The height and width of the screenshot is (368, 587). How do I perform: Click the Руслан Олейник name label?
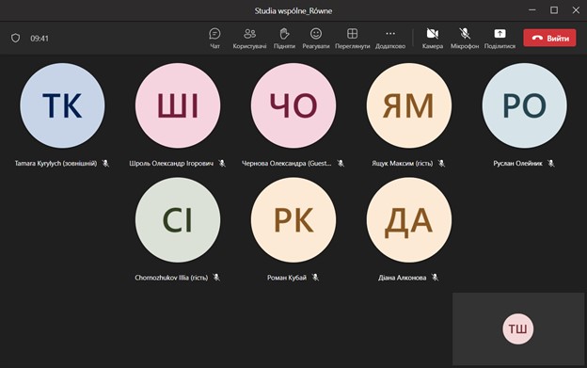(517, 163)
